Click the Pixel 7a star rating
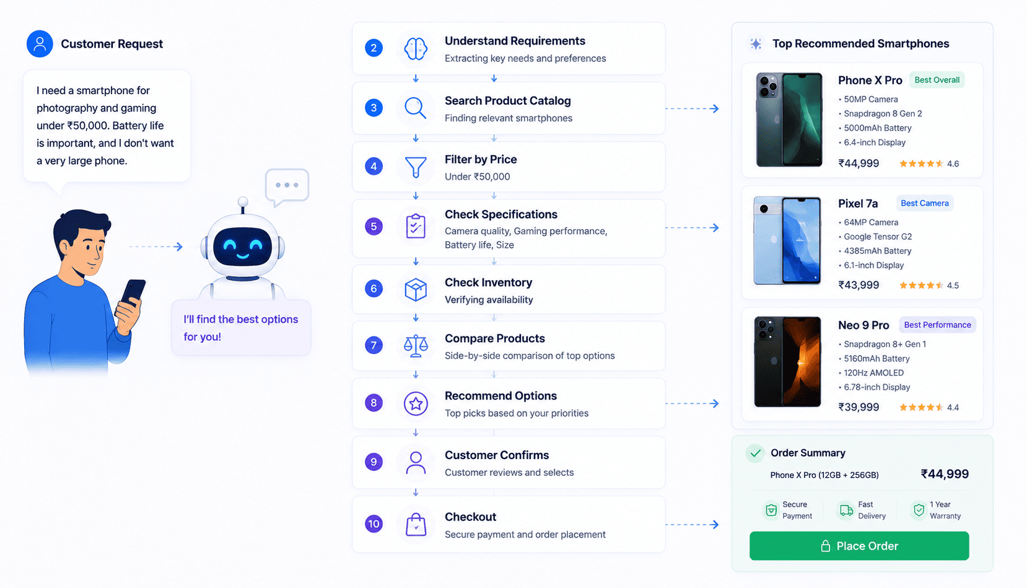Image resolution: width=1027 pixels, height=588 pixels. [x=921, y=286]
